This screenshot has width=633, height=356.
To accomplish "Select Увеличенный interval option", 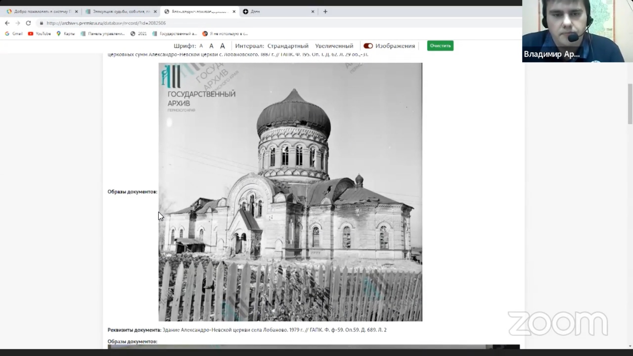I will pos(334,46).
